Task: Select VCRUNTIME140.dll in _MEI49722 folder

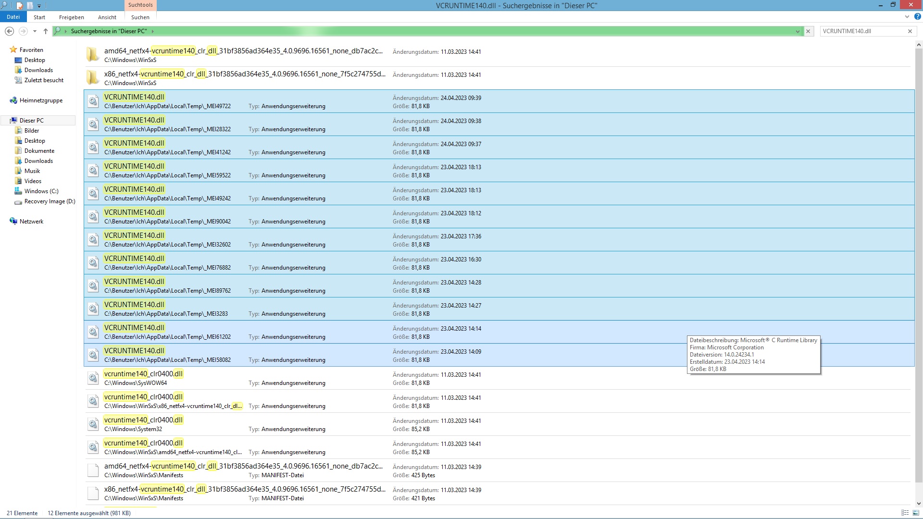Action: pyautogui.click(x=134, y=97)
